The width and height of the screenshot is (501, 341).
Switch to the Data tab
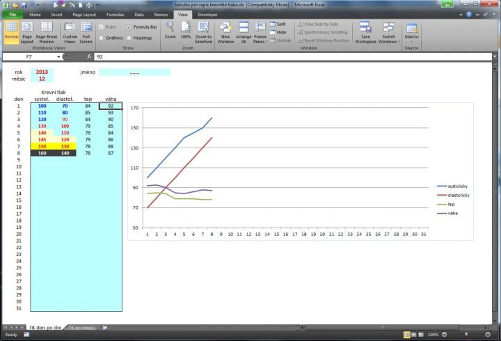pyautogui.click(x=139, y=15)
